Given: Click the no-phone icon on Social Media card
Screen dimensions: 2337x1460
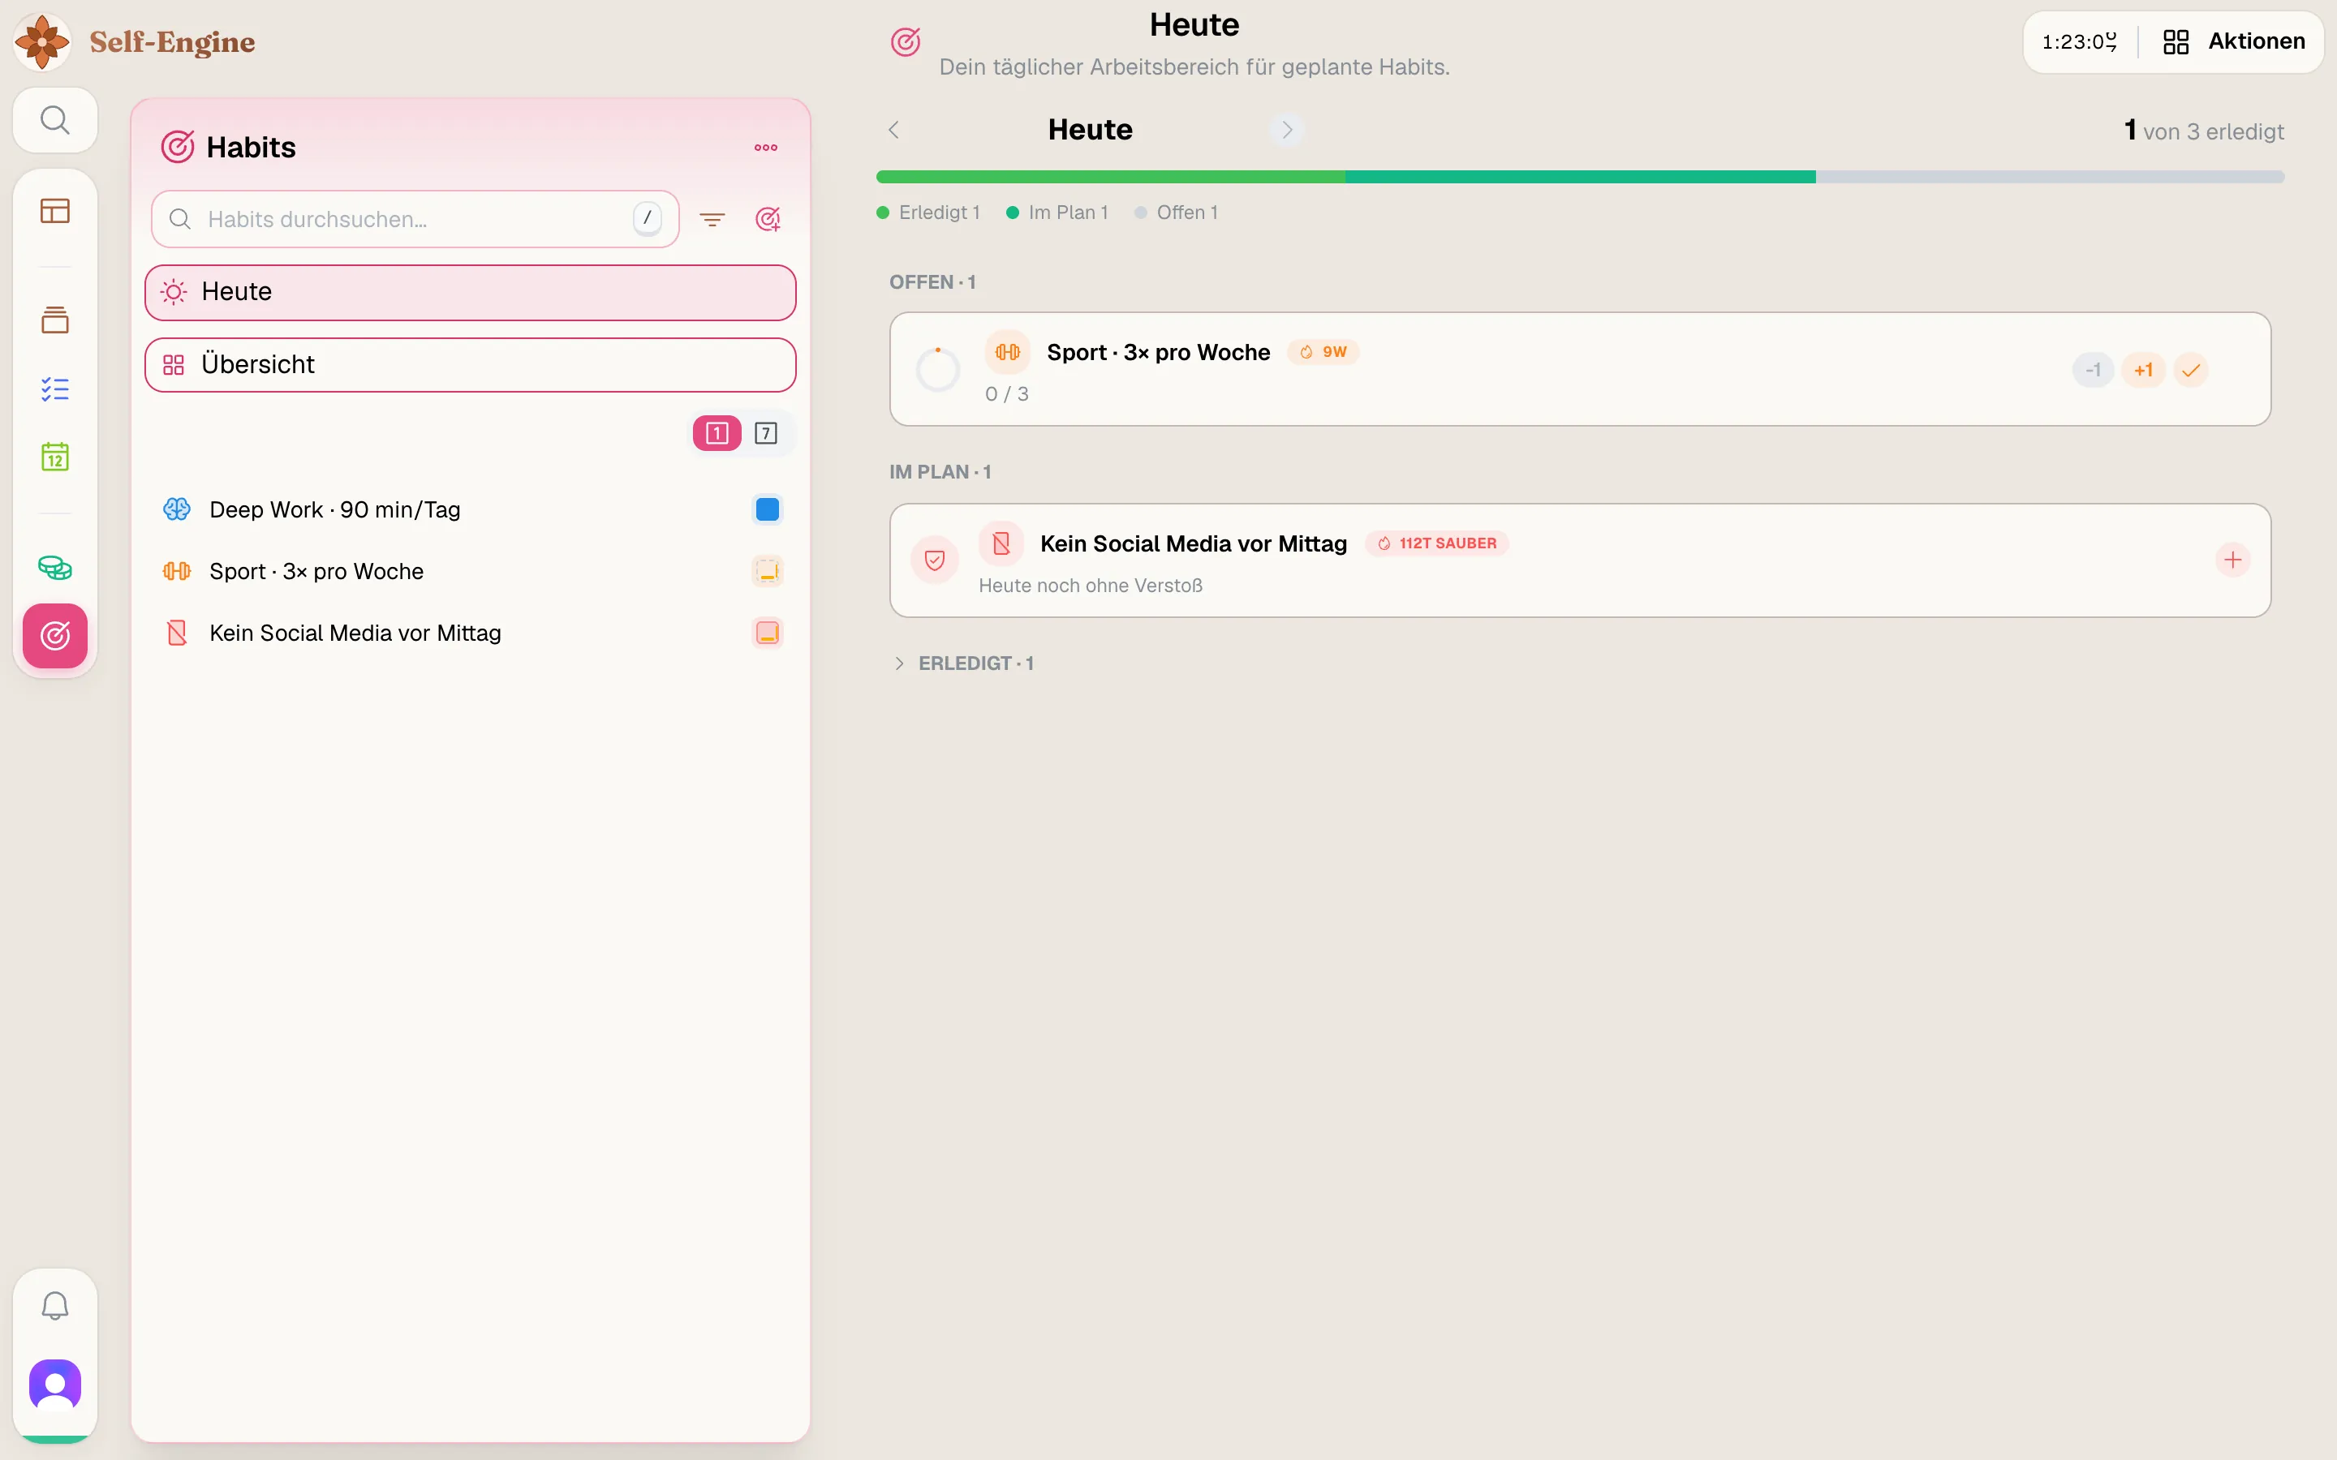Looking at the screenshot, I should coord(1001,543).
